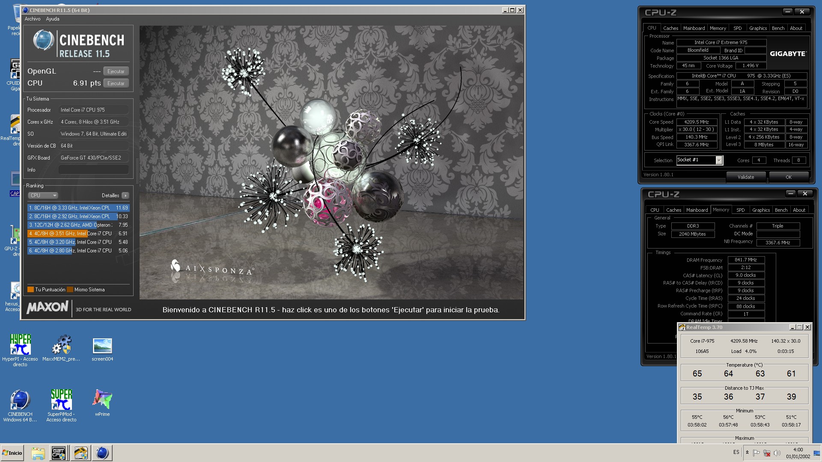Open the SPD tab in top CPU-Z window
The width and height of the screenshot is (822, 462).
point(738,28)
